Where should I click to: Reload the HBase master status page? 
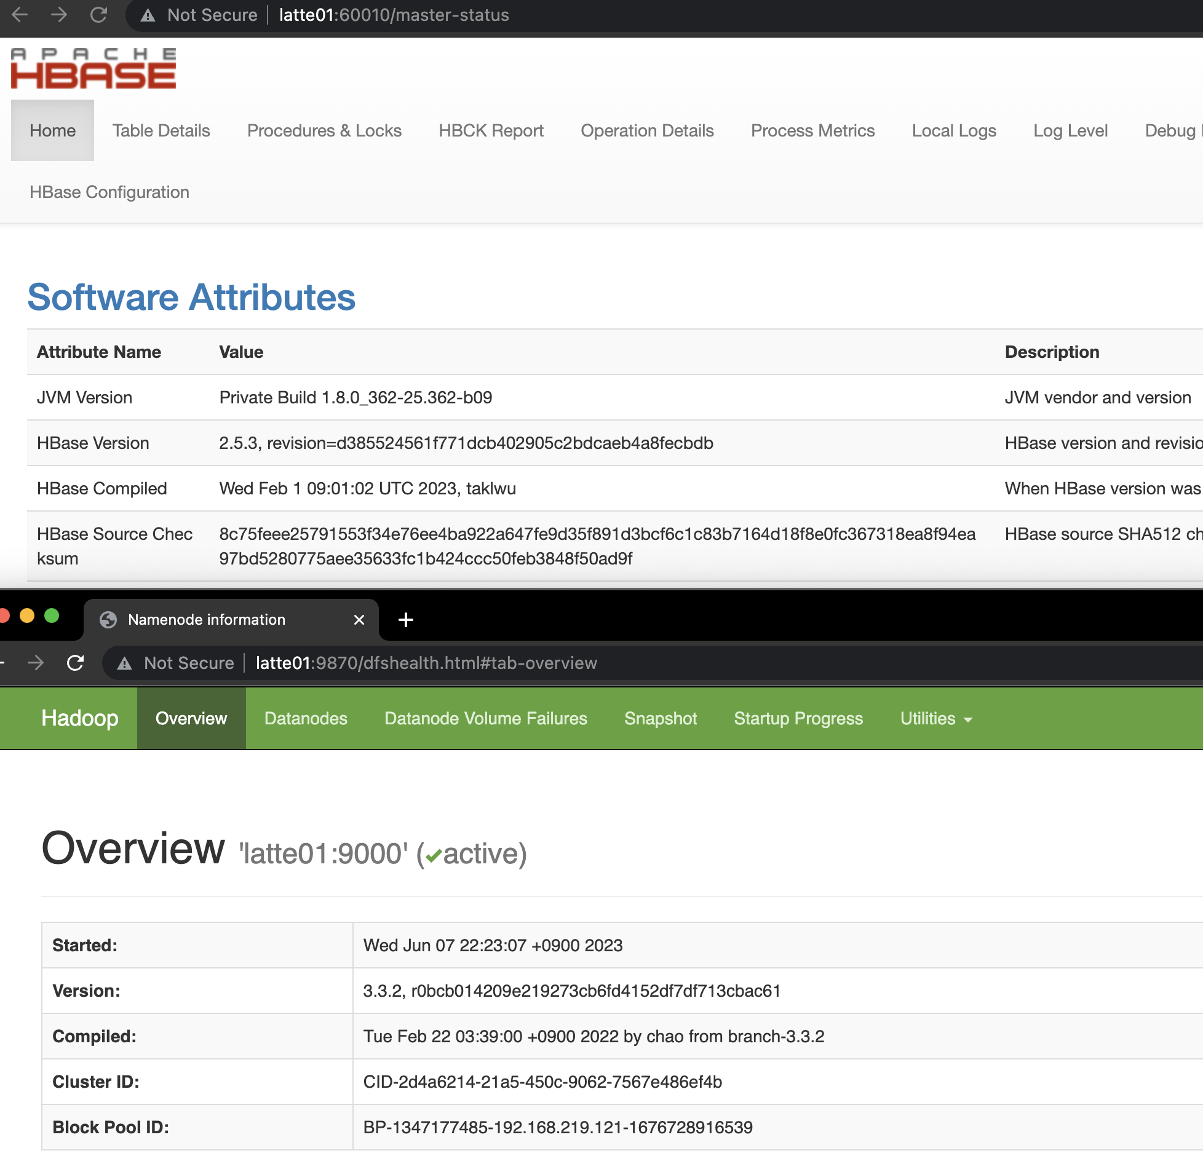98,15
